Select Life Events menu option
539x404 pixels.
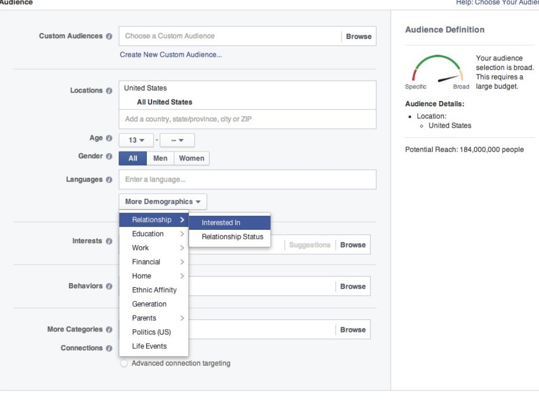(154, 347)
